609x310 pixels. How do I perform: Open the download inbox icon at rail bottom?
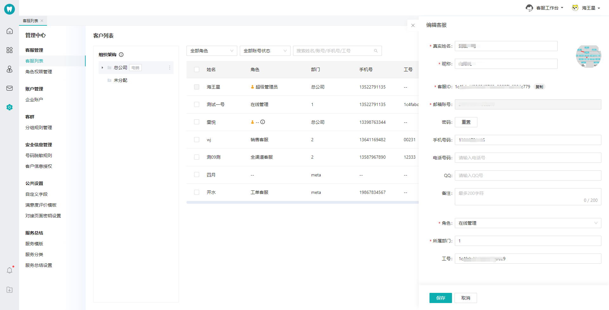click(10, 290)
